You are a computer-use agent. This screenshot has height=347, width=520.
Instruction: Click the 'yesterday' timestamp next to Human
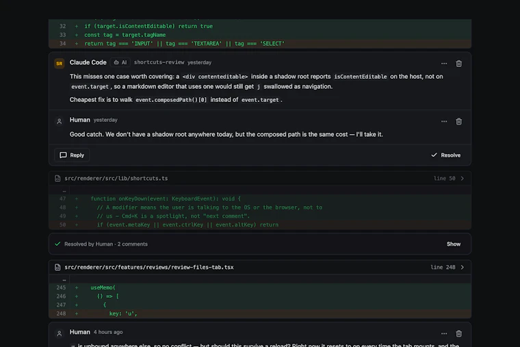pos(105,120)
